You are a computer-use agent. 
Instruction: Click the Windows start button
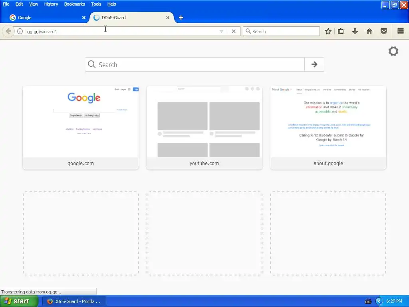coord(19,301)
